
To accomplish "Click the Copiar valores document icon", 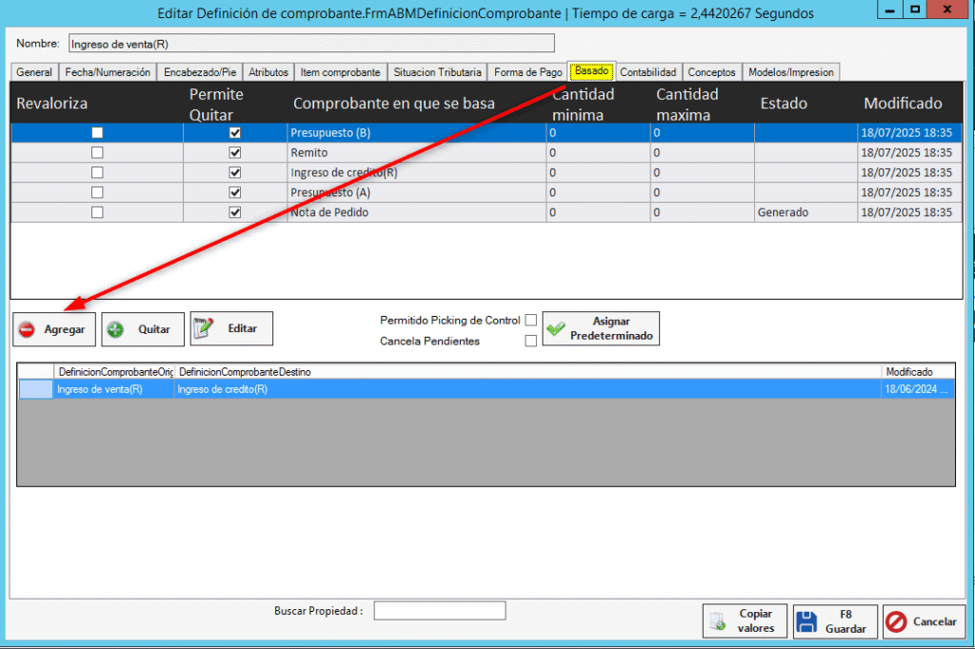I will (x=717, y=622).
